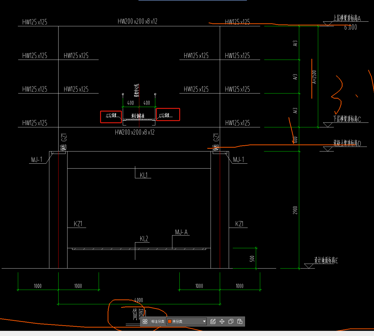Click the 通长钢格板 label
The image size is (374, 336).
[138, 116]
